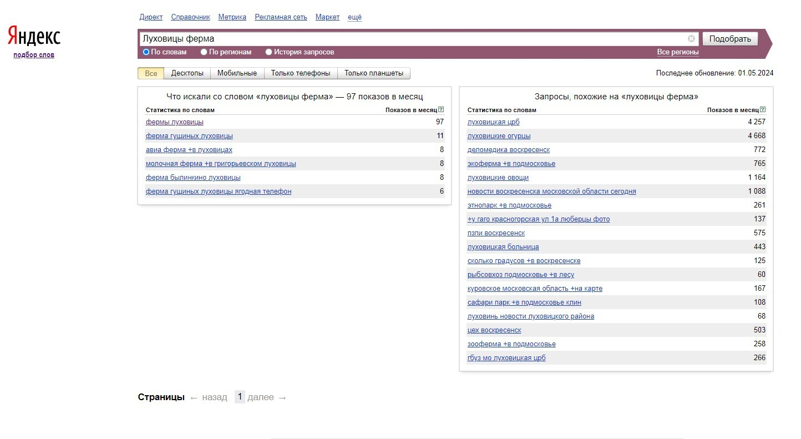
Task: Open 'Рекламная сеть' in the top navigation
Action: tap(281, 17)
